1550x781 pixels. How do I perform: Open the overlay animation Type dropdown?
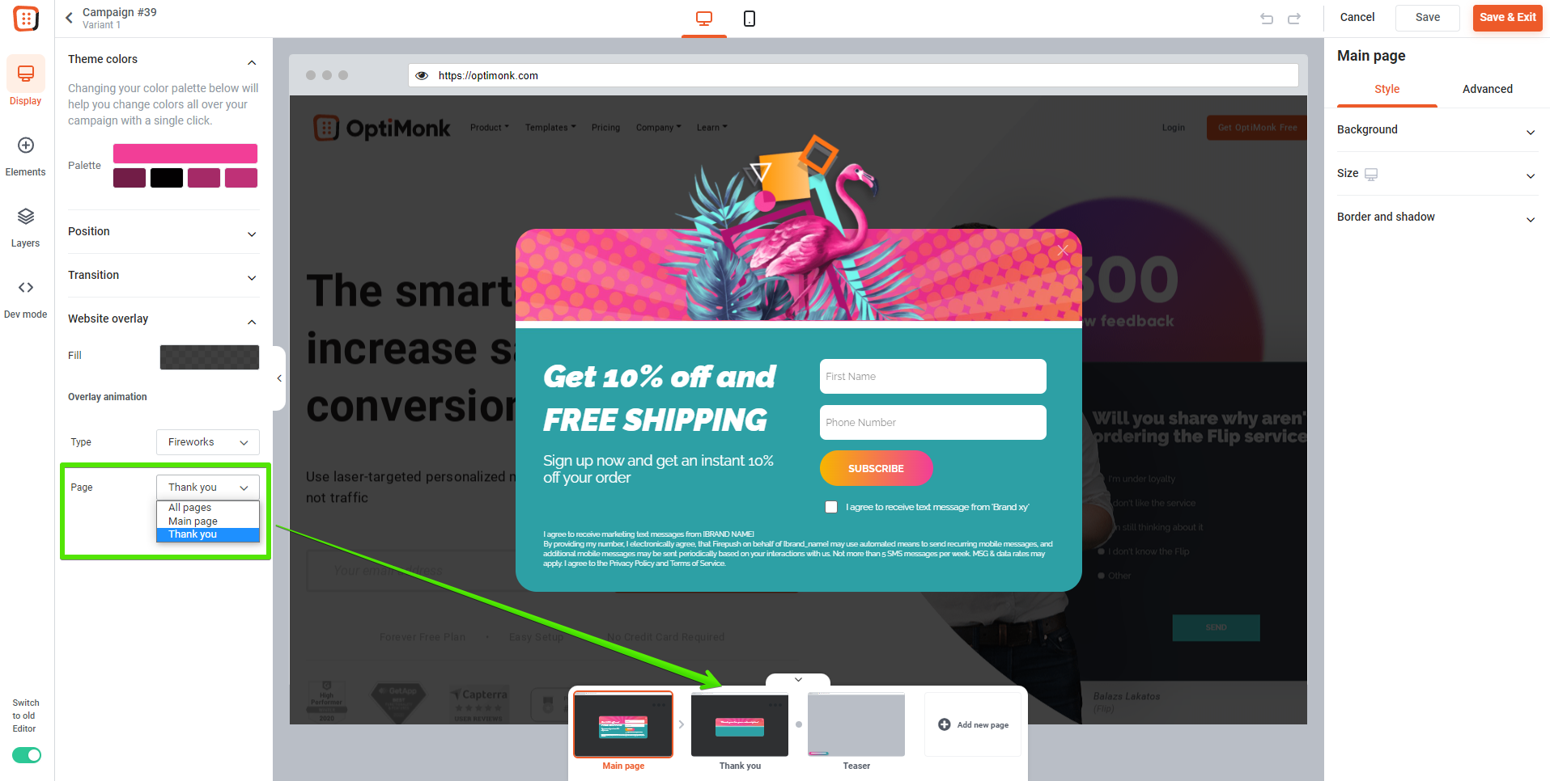208,442
